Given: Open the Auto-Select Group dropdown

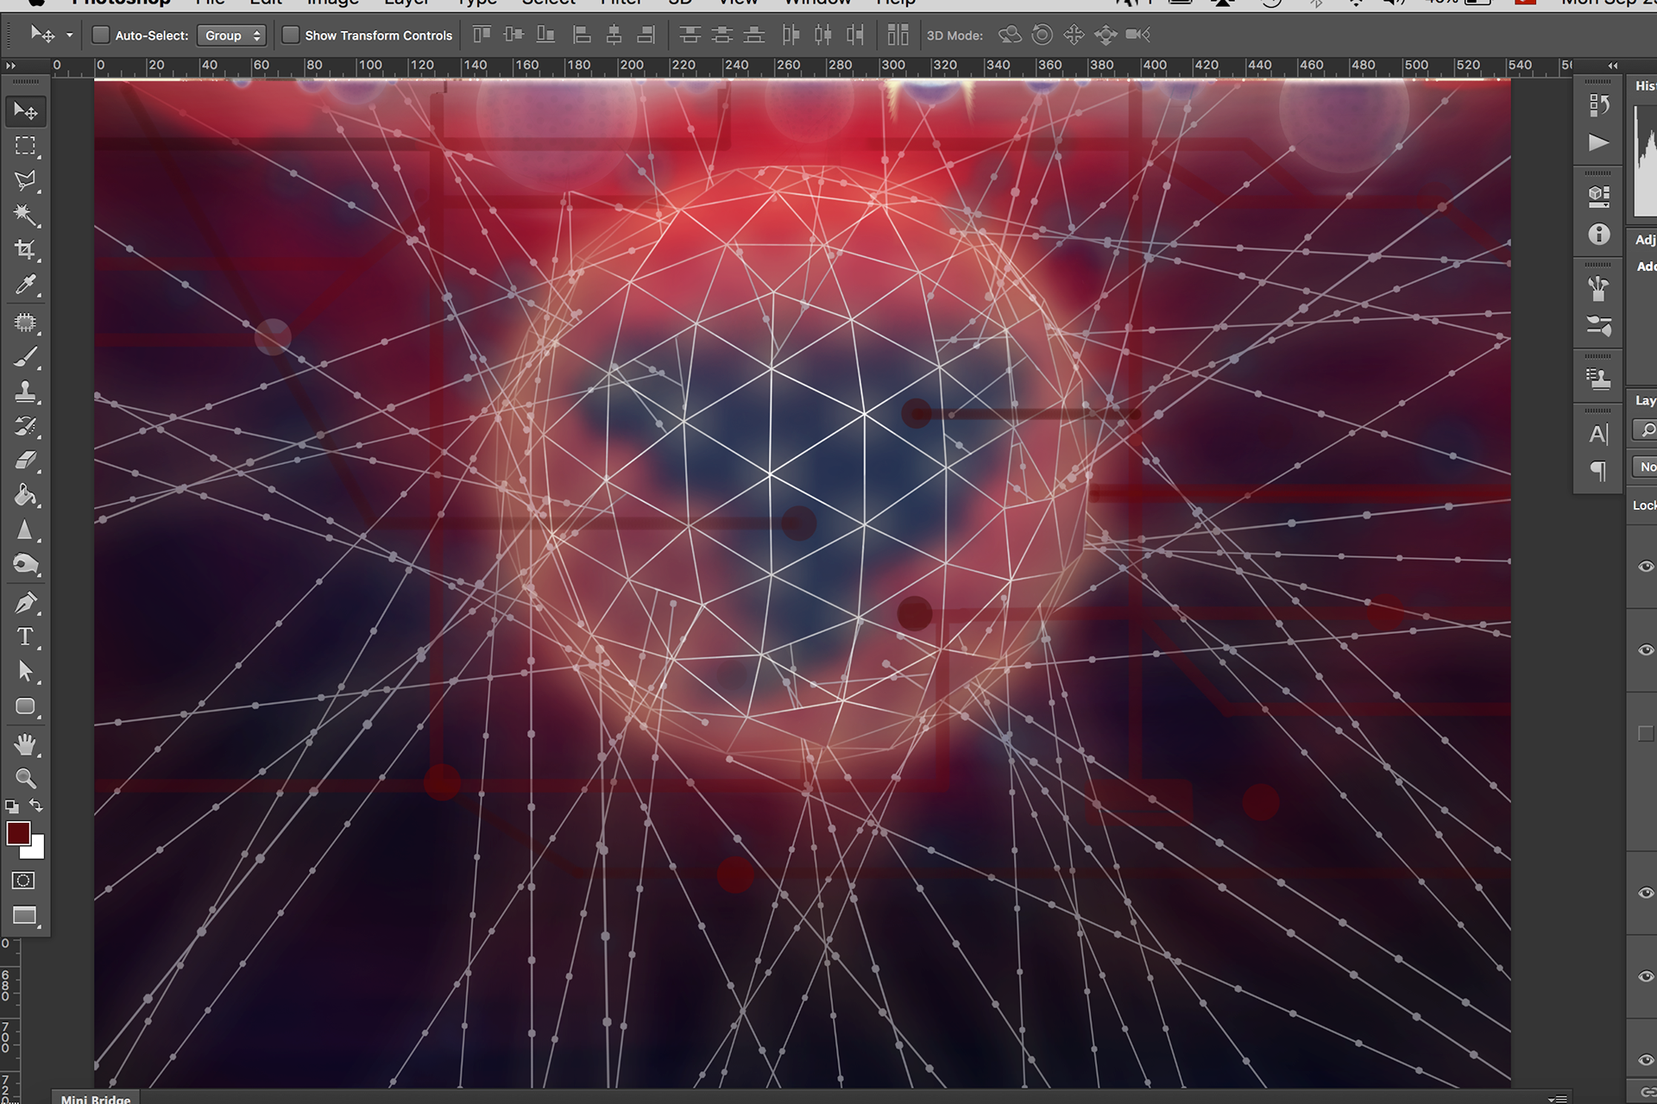Looking at the screenshot, I should pyautogui.click(x=231, y=35).
